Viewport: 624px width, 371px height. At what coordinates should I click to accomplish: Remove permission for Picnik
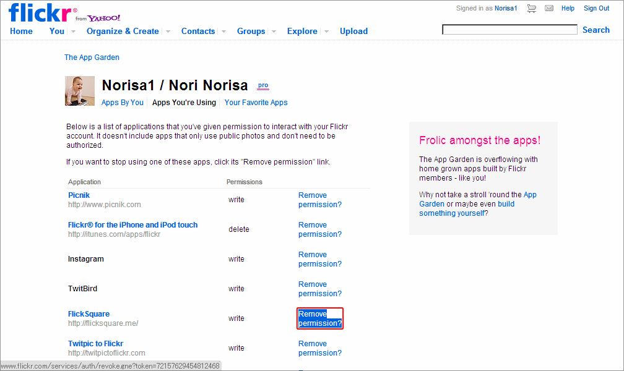pos(320,200)
